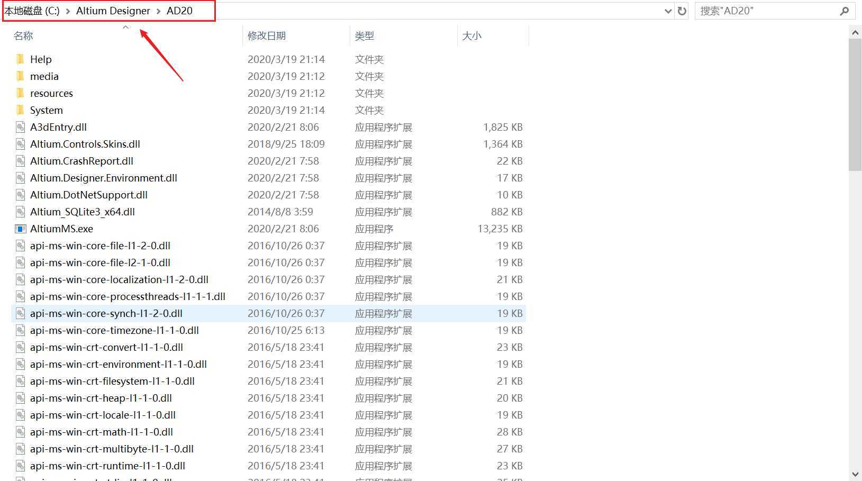Expand the chevron after 本地磁盘 (C:)

click(68, 11)
